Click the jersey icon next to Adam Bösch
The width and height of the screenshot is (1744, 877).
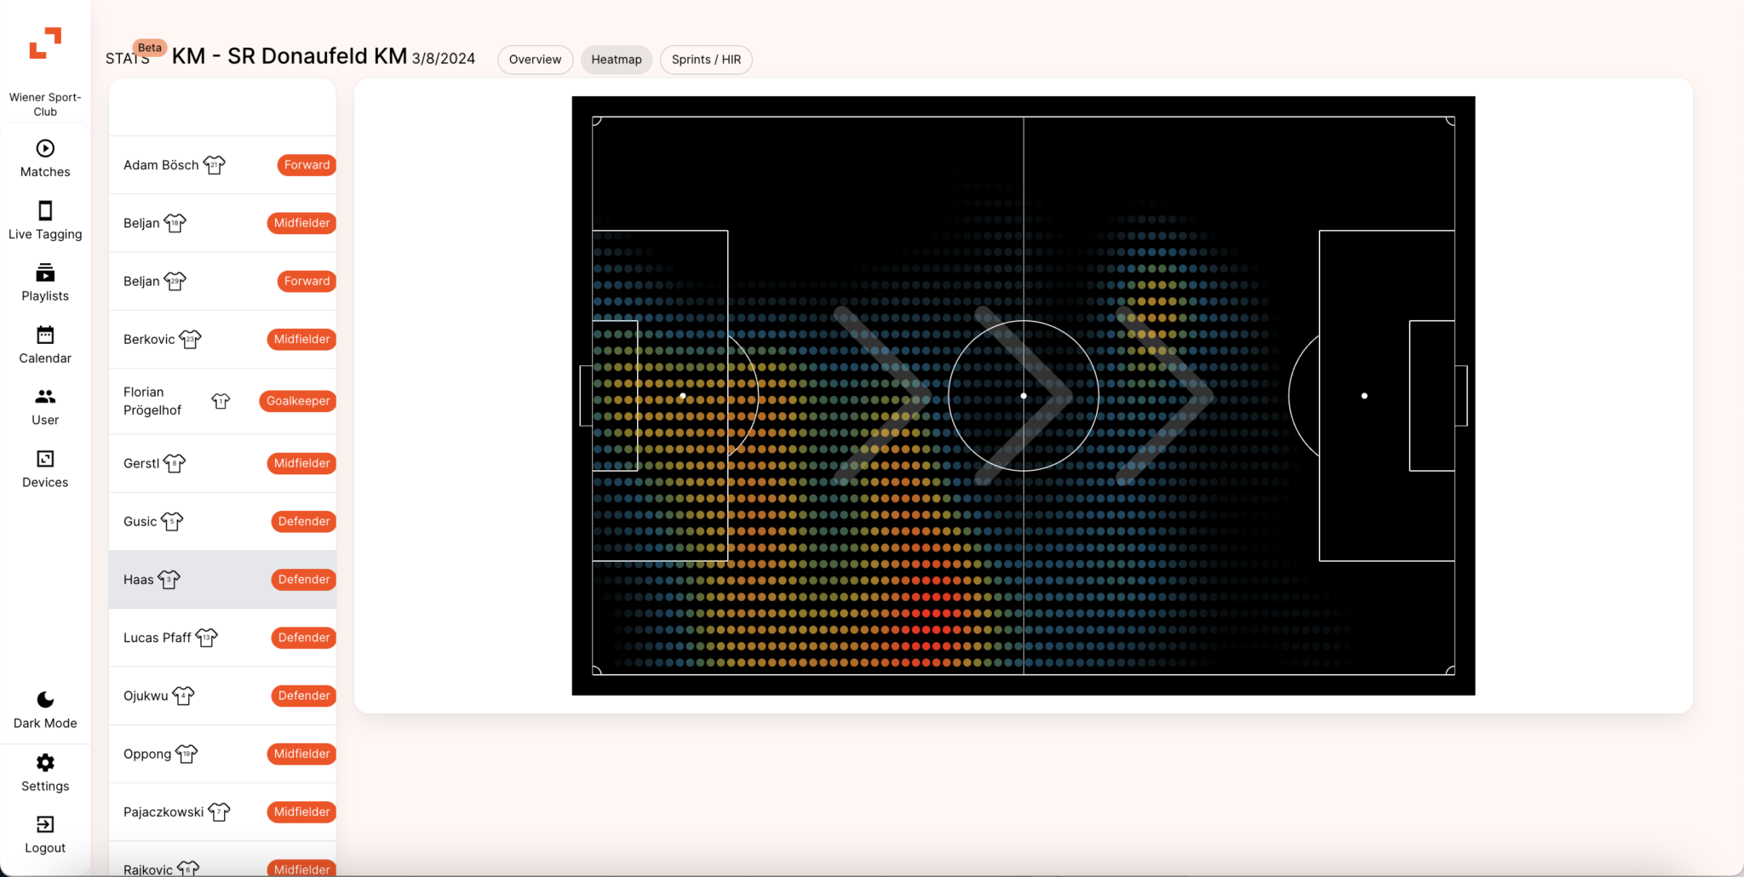[x=215, y=164]
